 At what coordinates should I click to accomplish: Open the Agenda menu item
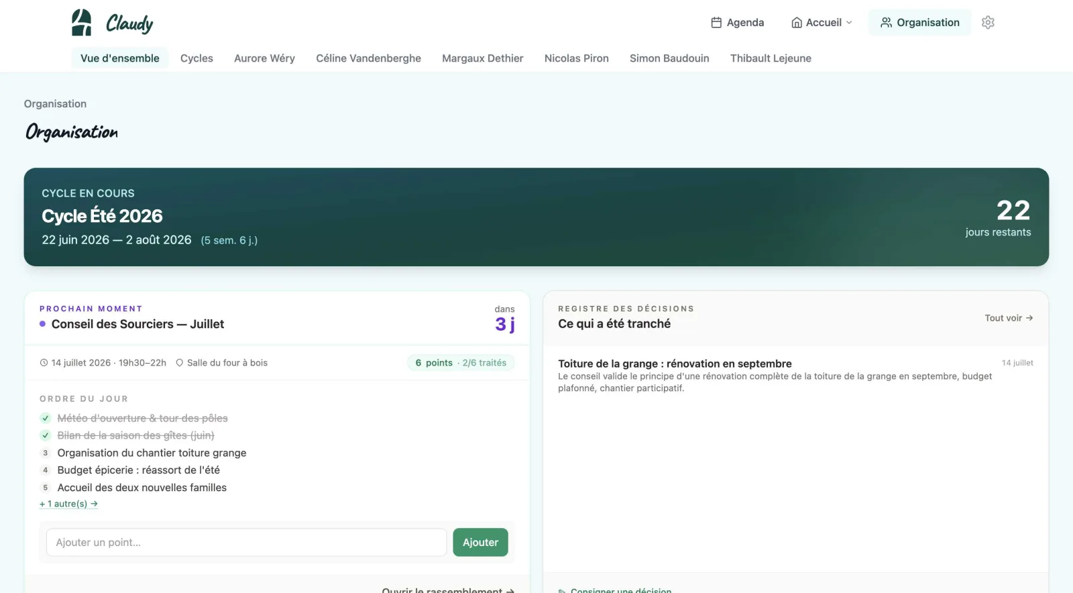pyautogui.click(x=738, y=22)
